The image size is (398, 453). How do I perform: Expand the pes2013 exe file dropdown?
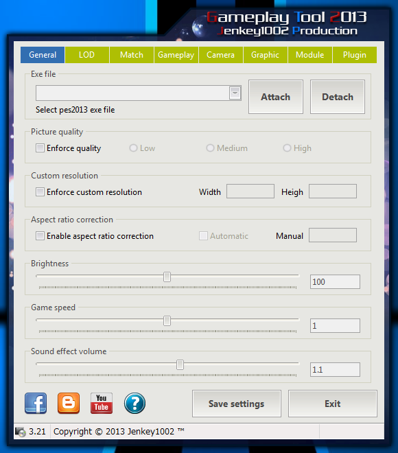(x=235, y=93)
